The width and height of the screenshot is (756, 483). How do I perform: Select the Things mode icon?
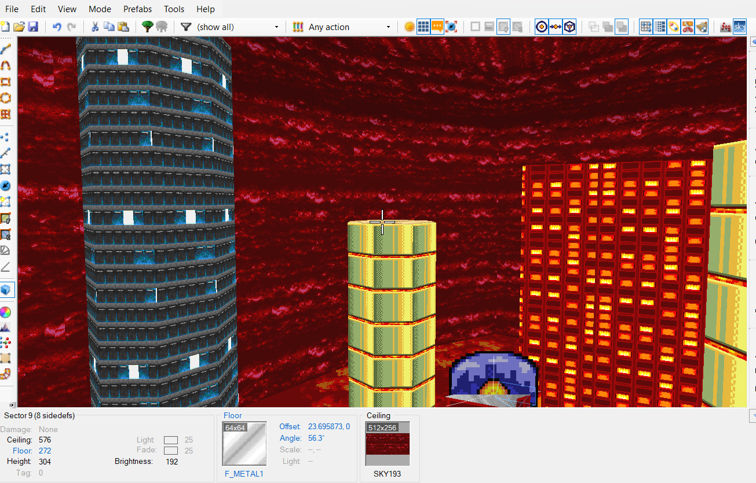tap(6, 186)
